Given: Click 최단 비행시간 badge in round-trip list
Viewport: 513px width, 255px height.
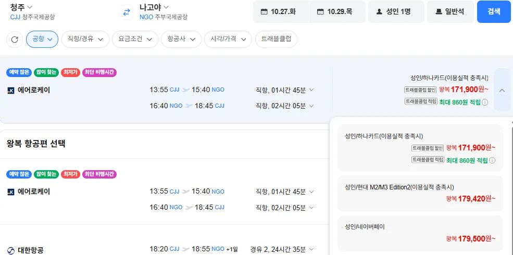Looking at the screenshot, I should (99, 174).
